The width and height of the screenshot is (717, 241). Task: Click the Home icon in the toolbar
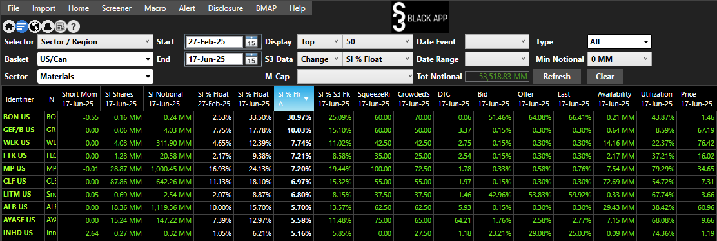(x=9, y=26)
